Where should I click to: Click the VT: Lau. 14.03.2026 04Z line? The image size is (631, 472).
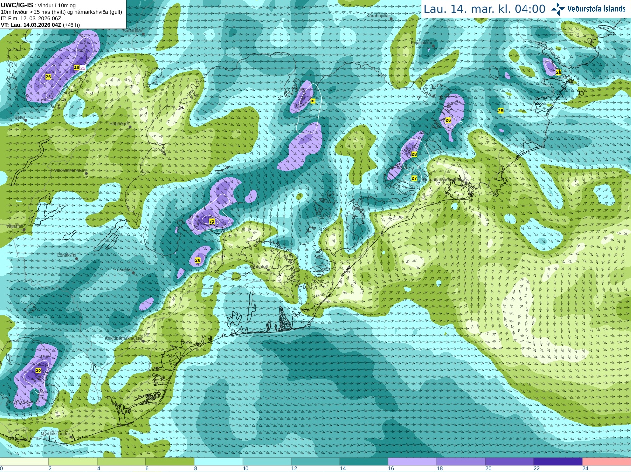pyautogui.click(x=40, y=25)
